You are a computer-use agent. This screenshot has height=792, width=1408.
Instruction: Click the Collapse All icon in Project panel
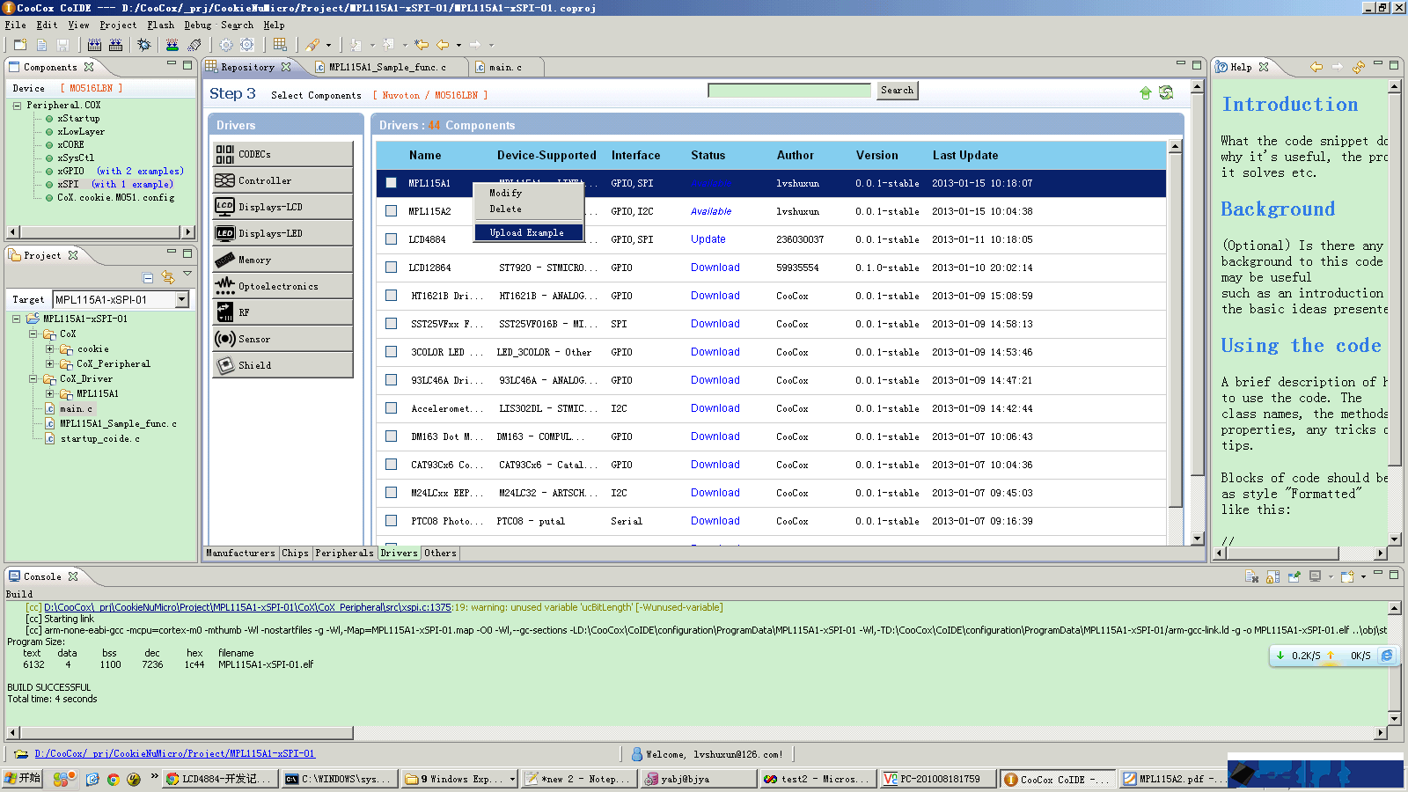[x=148, y=277]
